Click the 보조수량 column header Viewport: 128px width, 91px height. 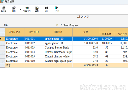click(x=107, y=34)
